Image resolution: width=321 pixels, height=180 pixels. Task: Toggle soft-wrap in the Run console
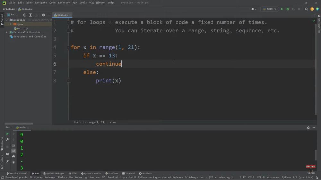(x=13, y=145)
